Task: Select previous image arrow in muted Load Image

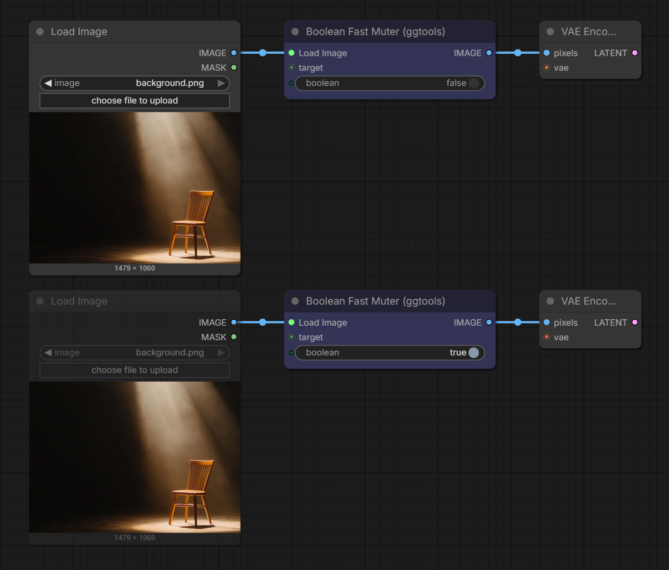Action: pos(48,353)
